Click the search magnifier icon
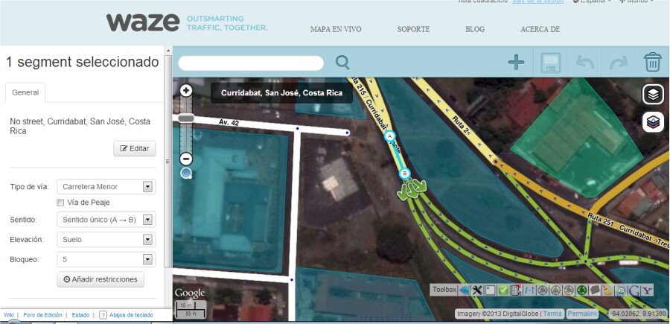 [342, 63]
